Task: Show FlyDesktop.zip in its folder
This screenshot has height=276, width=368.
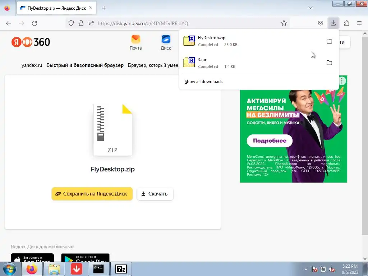Action: [x=329, y=41]
